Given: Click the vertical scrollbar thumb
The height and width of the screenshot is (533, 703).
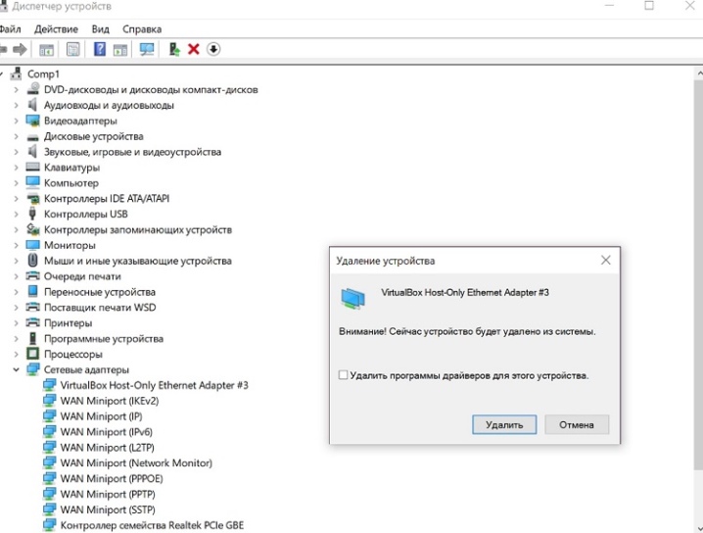Looking at the screenshot, I should (x=698, y=274).
